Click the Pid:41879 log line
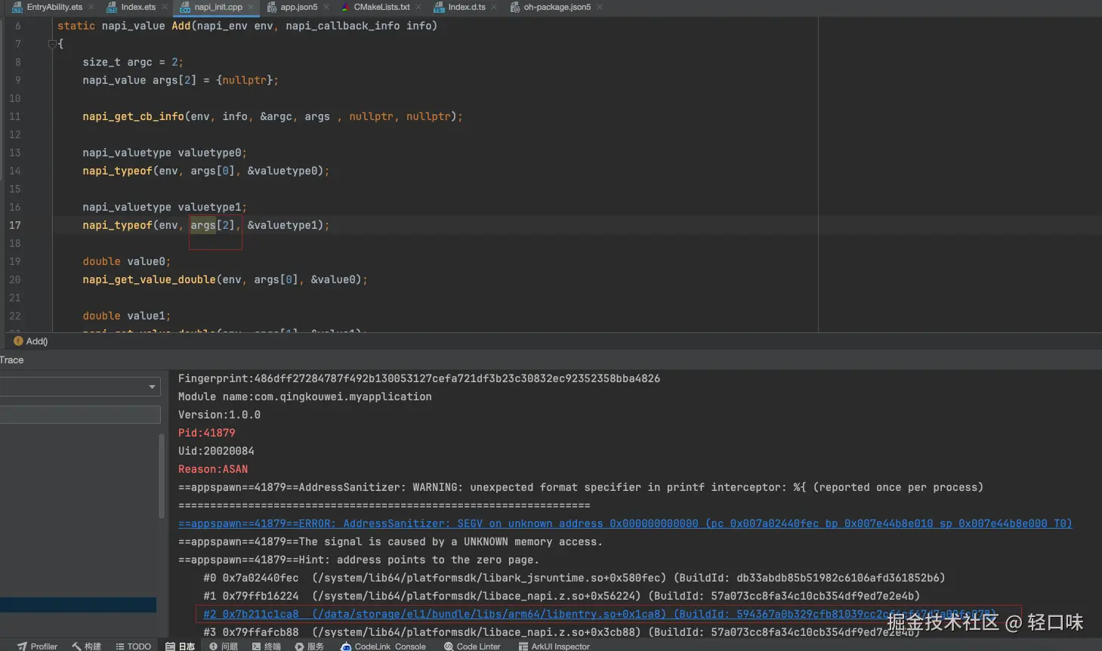Viewport: 1102px width, 651px height. tap(207, 433)
